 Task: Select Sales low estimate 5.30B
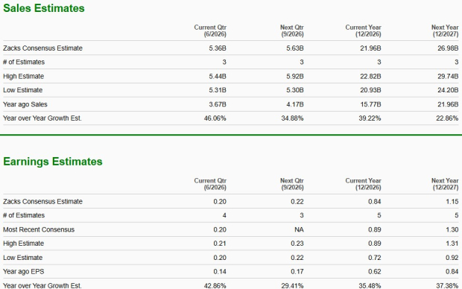point(295,90)
